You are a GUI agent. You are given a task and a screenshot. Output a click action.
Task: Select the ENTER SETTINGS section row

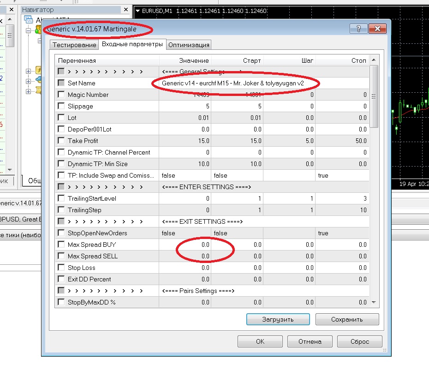pos(212,187)
